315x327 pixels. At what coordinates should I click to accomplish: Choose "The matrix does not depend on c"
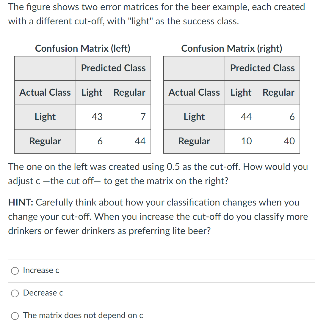tap(15, 316)
